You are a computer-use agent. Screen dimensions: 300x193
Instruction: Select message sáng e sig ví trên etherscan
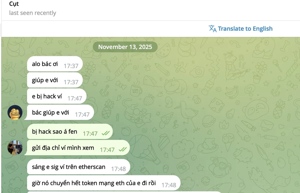pyautogui.click(x=79, y=167)
